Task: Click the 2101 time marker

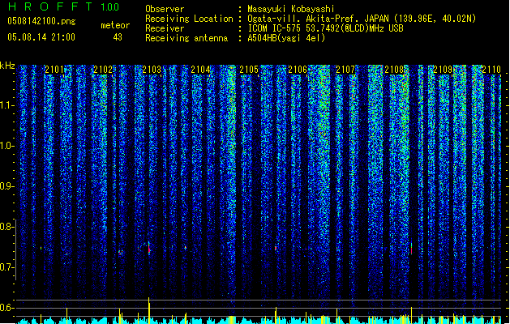Action: [x=54, y=70]
